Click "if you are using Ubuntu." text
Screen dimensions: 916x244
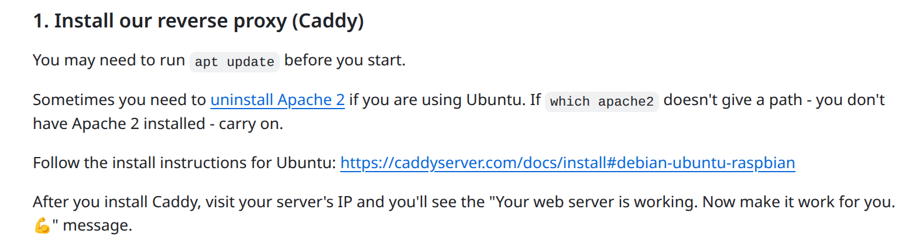click(x=442, y=100)
